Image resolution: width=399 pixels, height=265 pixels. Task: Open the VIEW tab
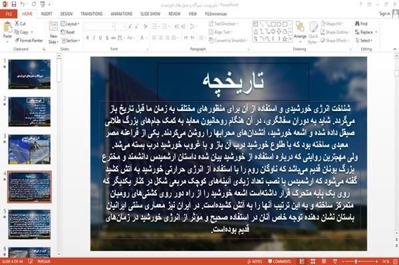click(193, 14)
